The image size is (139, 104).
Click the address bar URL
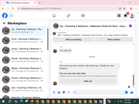pyautogui.click(x=41, y=9)
